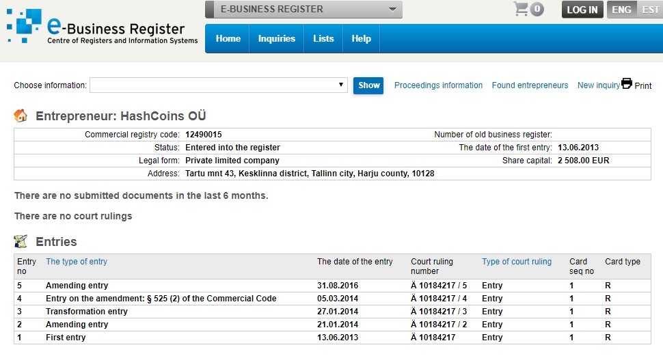Open Proceedings information link
This screenshot has width=663, height=356.
pyautogui.click(x=438, y=85)
